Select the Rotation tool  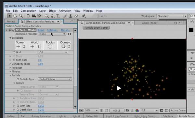[x=28, y=16]
